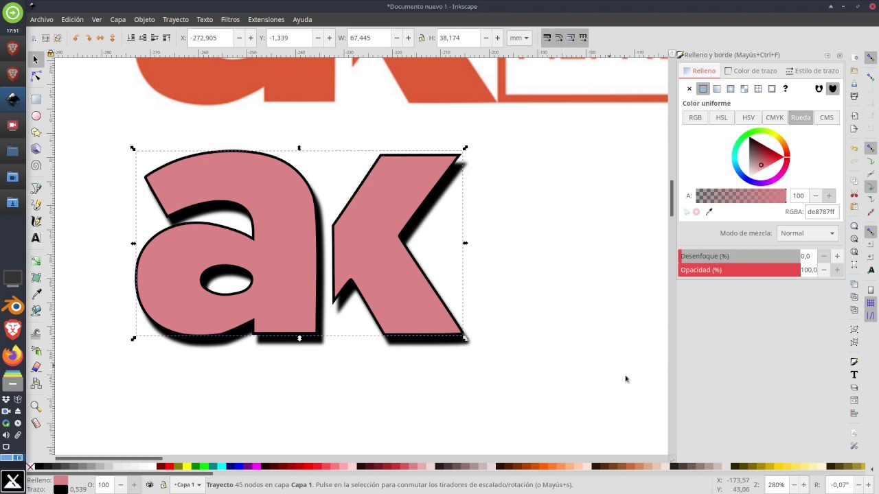Image resolution: width=879 pixels, height=494 pixels.
Task: Select the Bezier pen tool
Action: [x=36, y=189]
